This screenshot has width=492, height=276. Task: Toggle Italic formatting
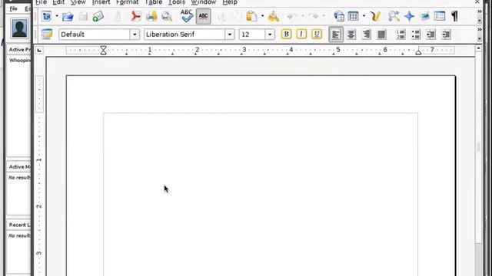pos(301,34)
